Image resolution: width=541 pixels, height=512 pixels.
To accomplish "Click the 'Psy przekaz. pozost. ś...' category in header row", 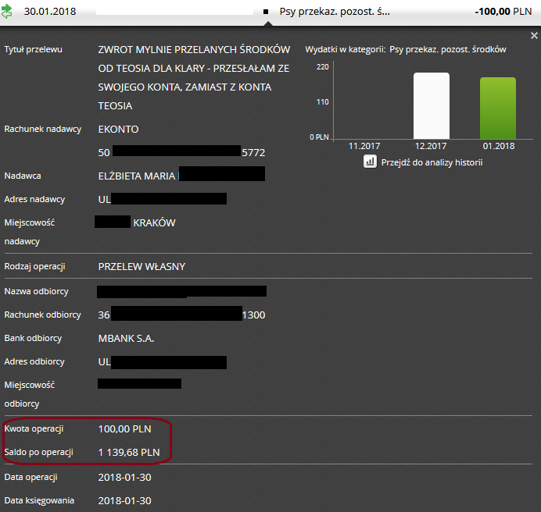I will point(334,12).
